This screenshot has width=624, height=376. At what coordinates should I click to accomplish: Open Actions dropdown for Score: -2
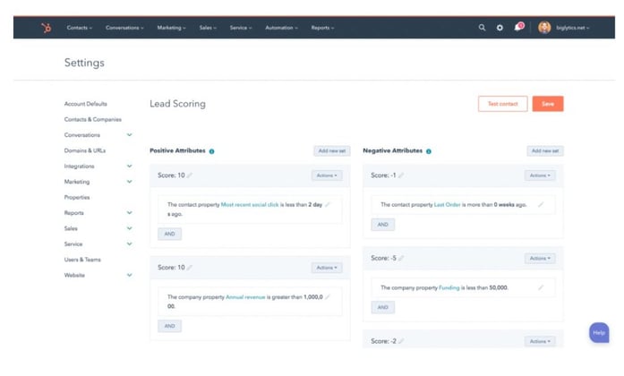(x=540, y=341)
